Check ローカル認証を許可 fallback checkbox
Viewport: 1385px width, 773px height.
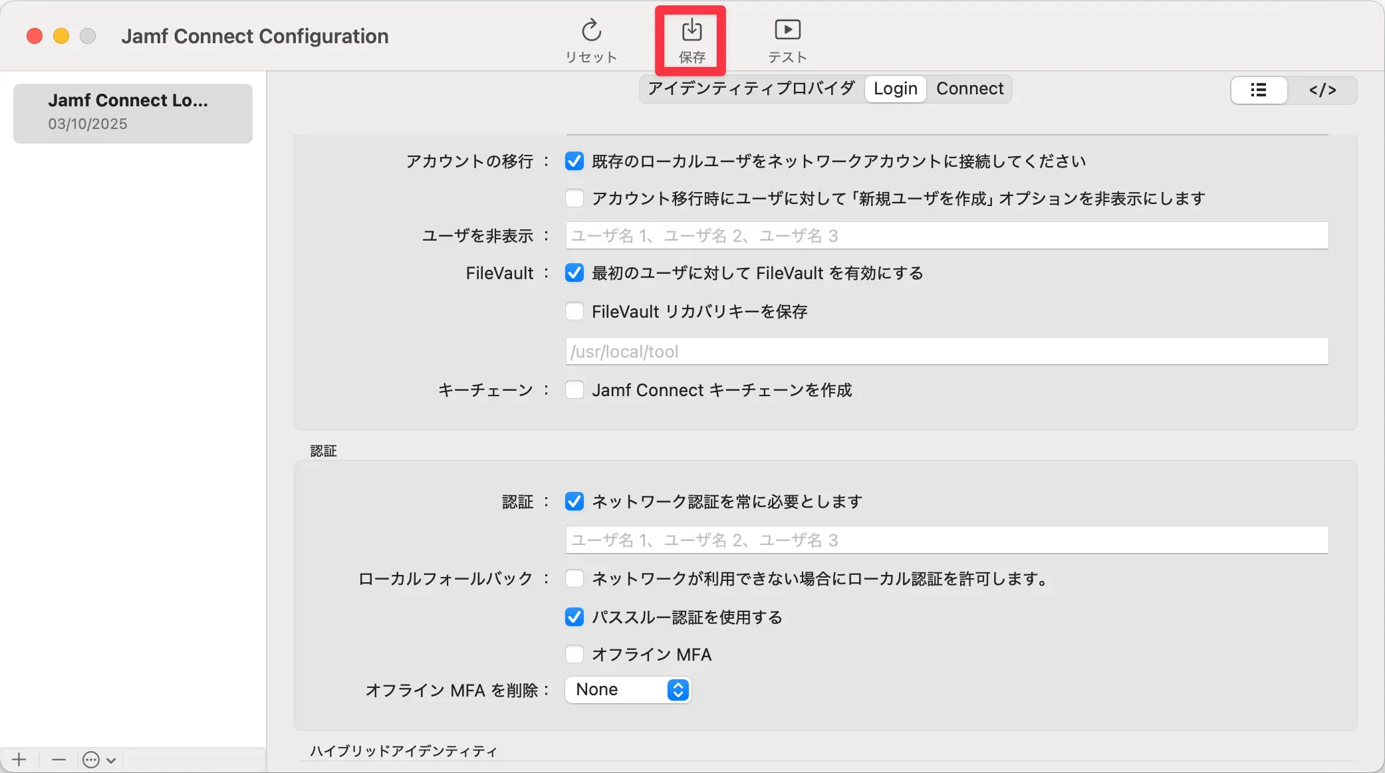click(574, 579)
